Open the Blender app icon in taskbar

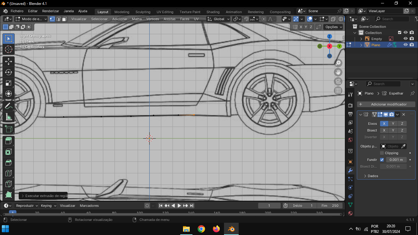tap(231, 229)
